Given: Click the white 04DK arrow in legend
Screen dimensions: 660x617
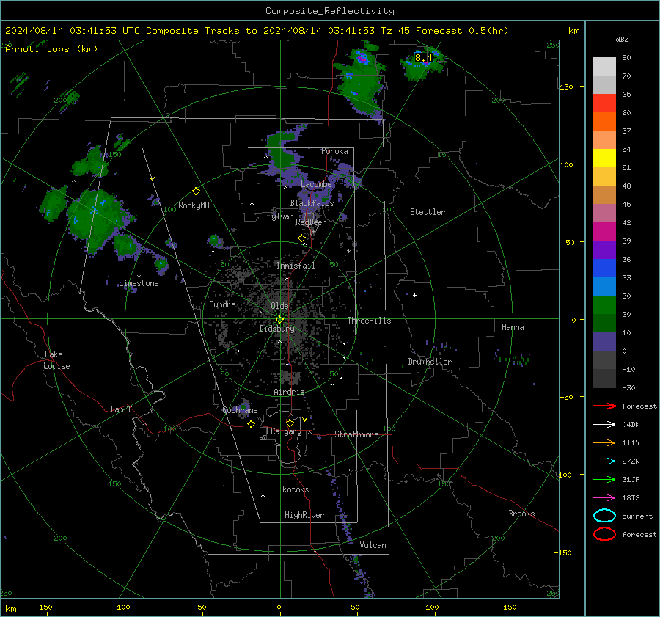Looking at the screenshot, I should 604,425.
